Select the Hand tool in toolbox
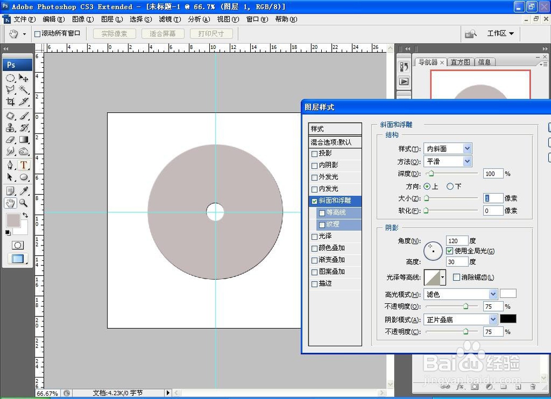This screenshot has height=399, width=551. 10,203
